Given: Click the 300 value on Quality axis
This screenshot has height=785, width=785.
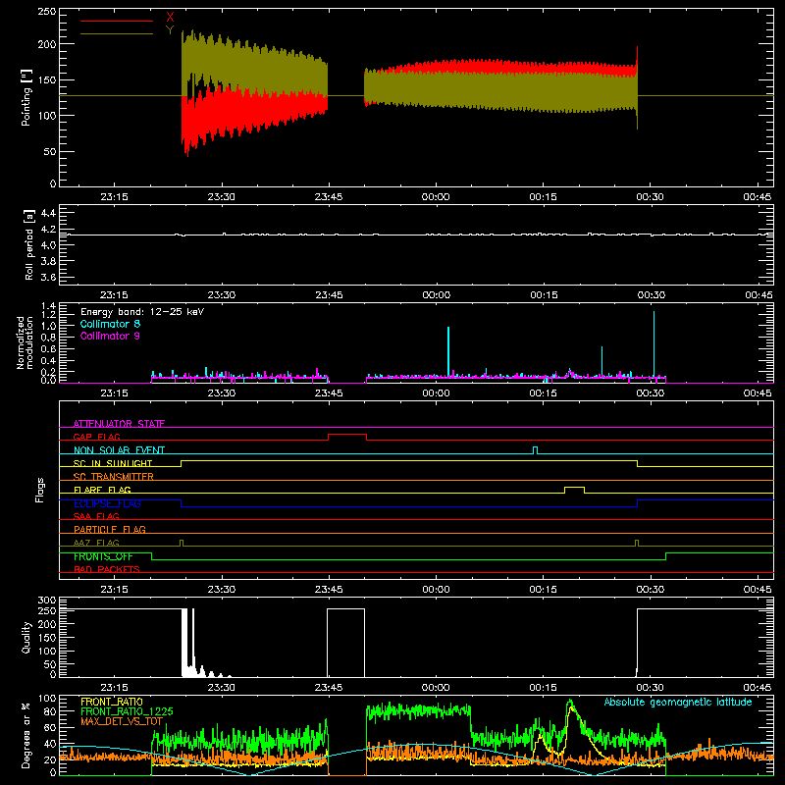Looking at the screenshot, I should click(x=47, y=601).
